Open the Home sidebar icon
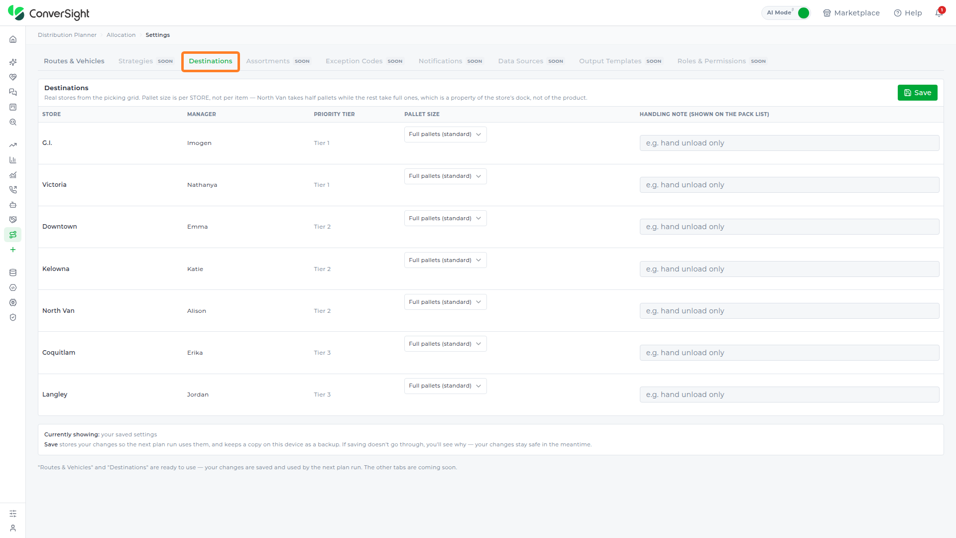Viewport: 956px width, 538px height. (x=13, y=39)
